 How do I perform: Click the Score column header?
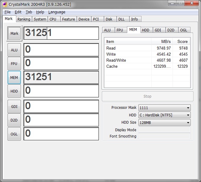tap(182, 41)
